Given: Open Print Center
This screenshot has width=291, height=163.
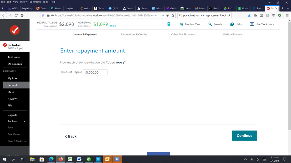Looking at the screenshot, I should pyautogui.click(x=14, y=134).
